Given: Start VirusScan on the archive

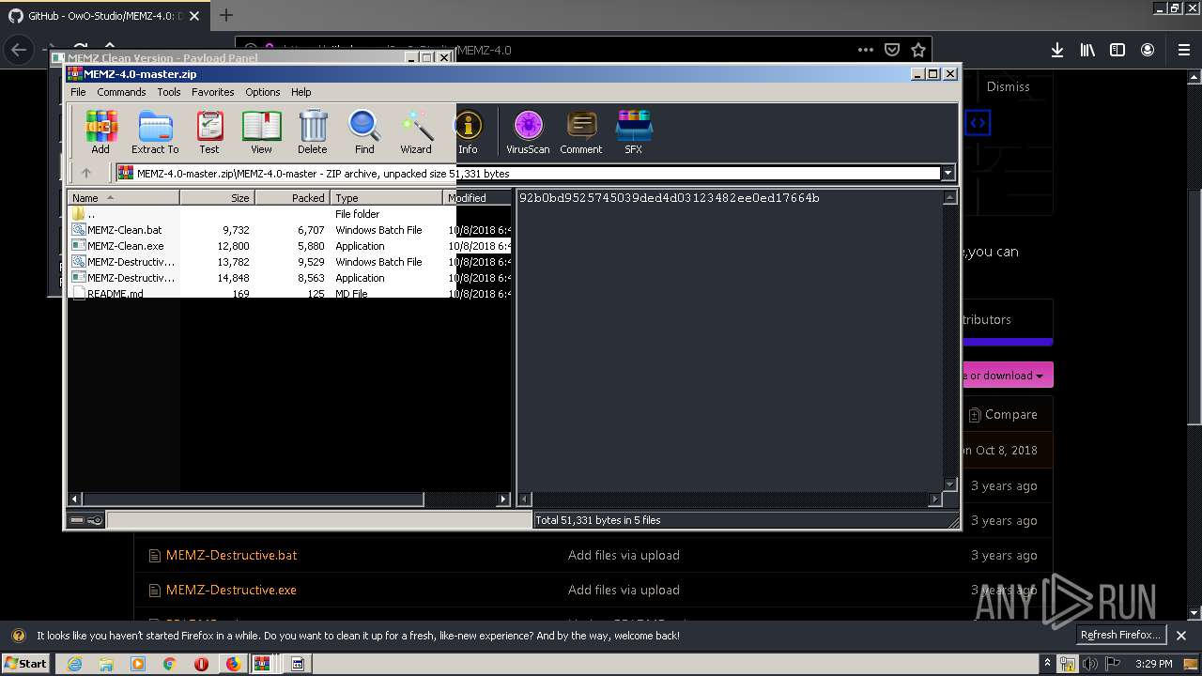Looking at the screenshot, I should [528, 131].
